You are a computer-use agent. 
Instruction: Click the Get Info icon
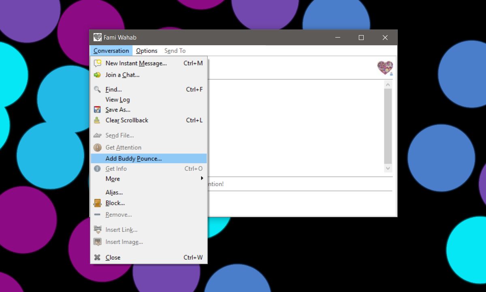pyautogui.click(x=97, y=168)
